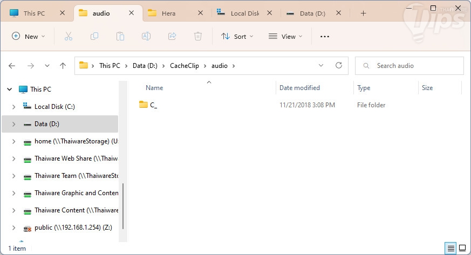Viewport: 471px width, 255px height.
Task: Open the New item dropdown
Action: (28, 37)
